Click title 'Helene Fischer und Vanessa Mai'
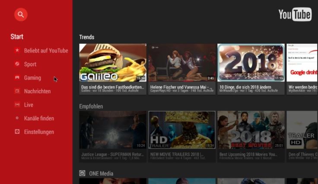318x184 pixels. (x=181, y=87)
